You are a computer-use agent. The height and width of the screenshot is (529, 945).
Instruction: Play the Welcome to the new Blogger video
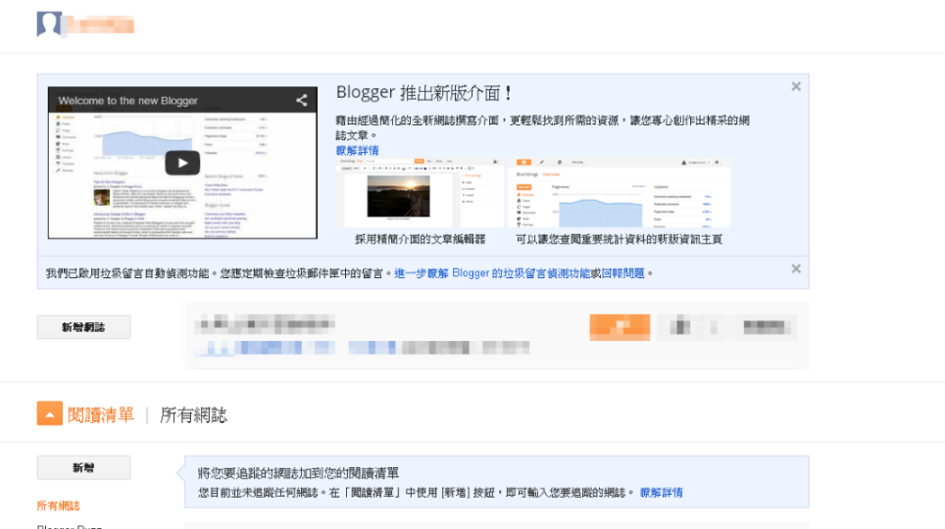[x=182, y=163]
